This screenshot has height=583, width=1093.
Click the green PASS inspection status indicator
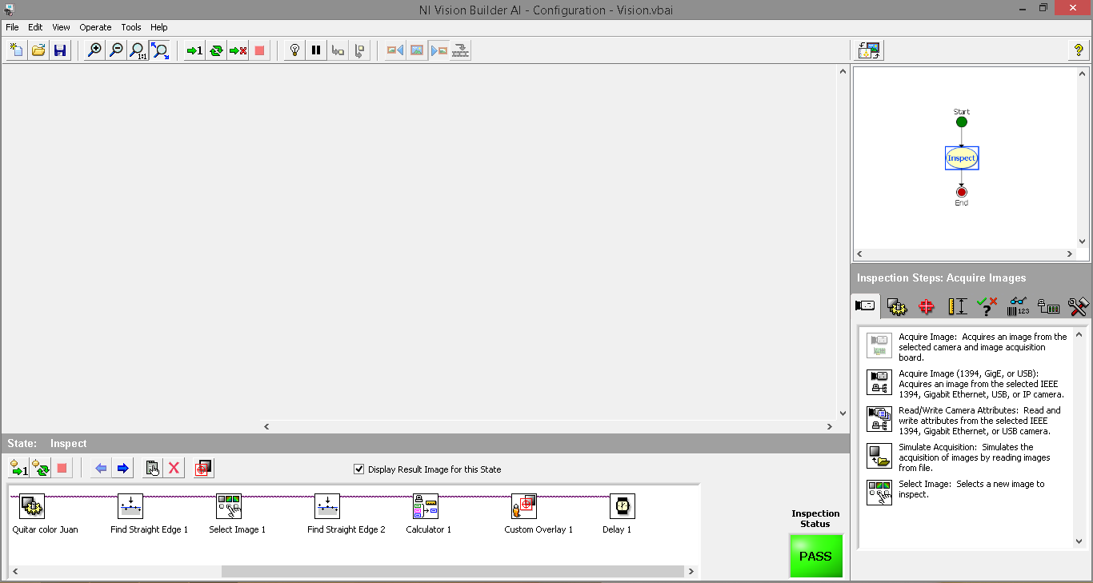(x=816, y=557)
